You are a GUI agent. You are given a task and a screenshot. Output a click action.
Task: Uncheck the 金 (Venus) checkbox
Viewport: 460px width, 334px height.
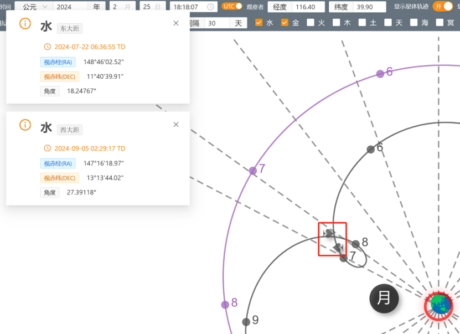pyautogui.click(x=285, y=23)
